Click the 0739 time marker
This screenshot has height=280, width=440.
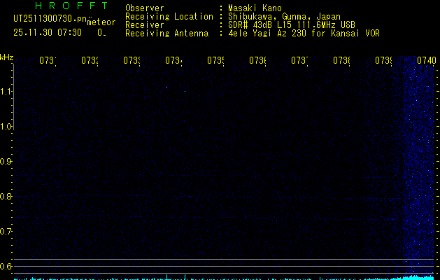click(x=383, y=61)
